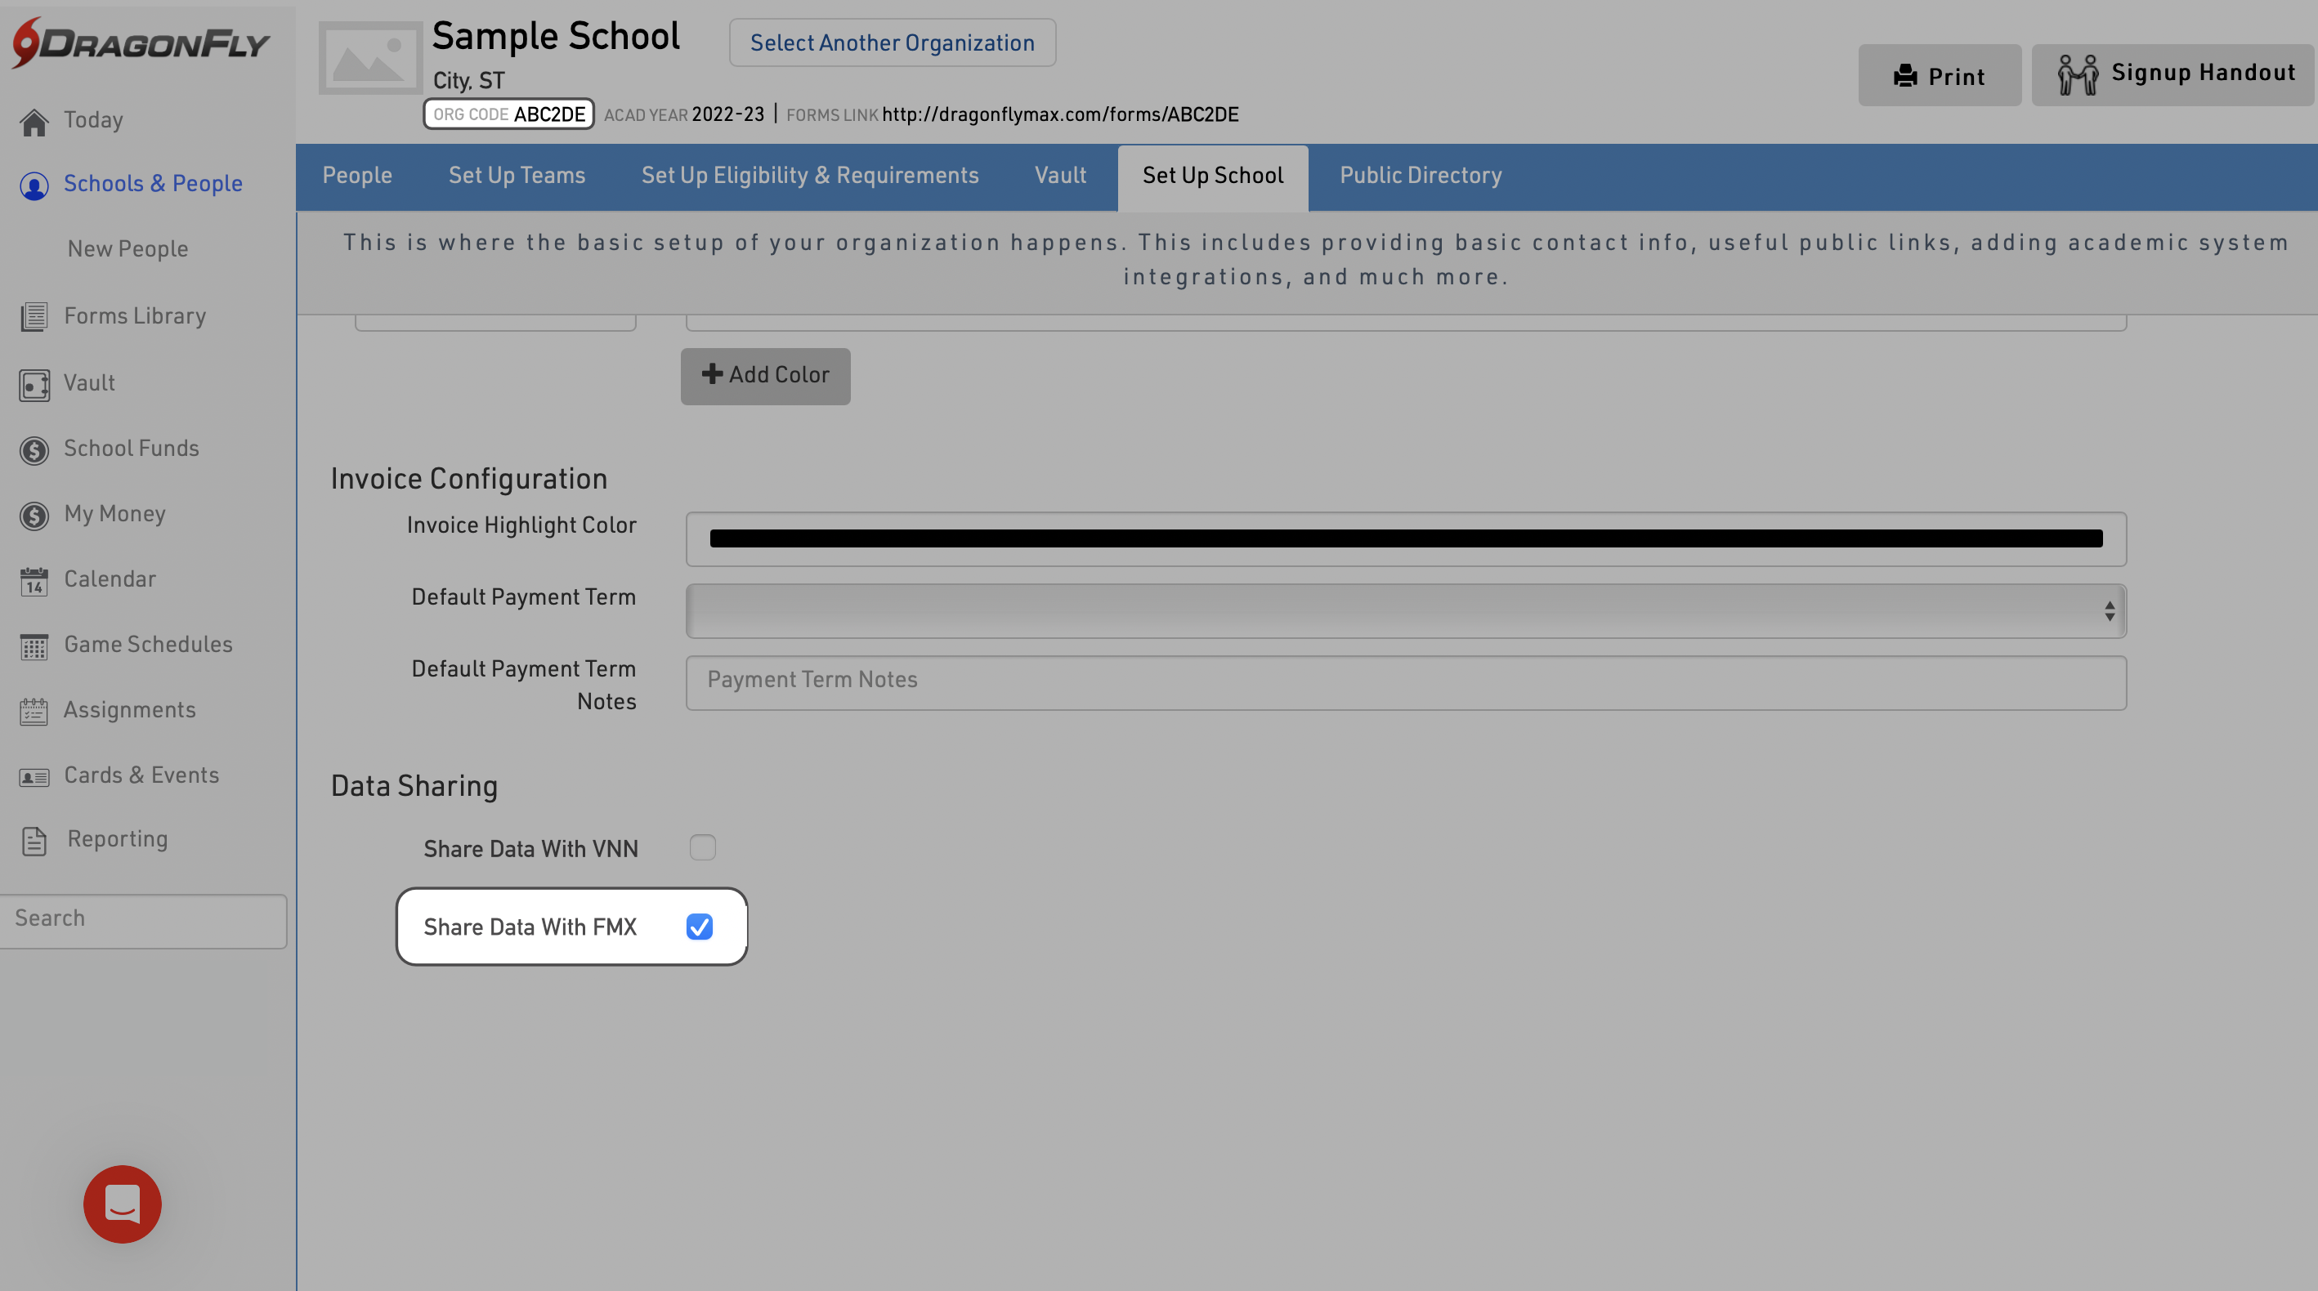The height and width of the screenshot is (1291, 2318).
Task: Open Today from the sidebar
Action: click(92, 119)
